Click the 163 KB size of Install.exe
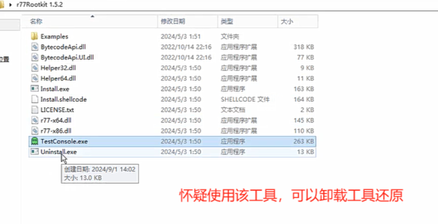The height and width of the screenshot is (224, 438). [x=304, y=89]
